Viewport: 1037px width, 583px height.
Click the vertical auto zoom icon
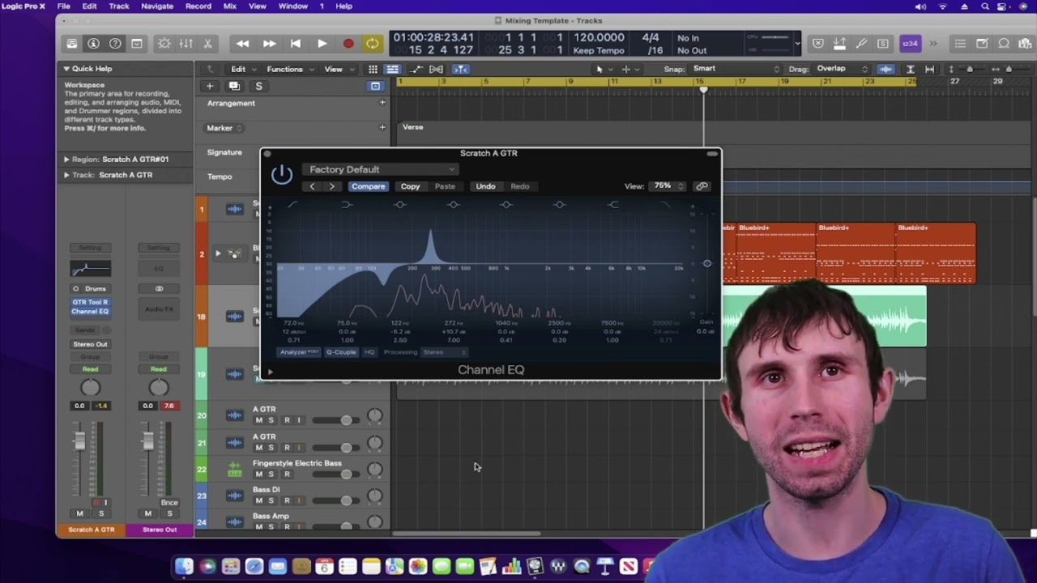[910, 70]
